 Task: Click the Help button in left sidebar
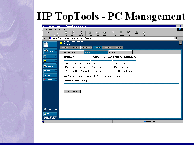click(50, 114)
